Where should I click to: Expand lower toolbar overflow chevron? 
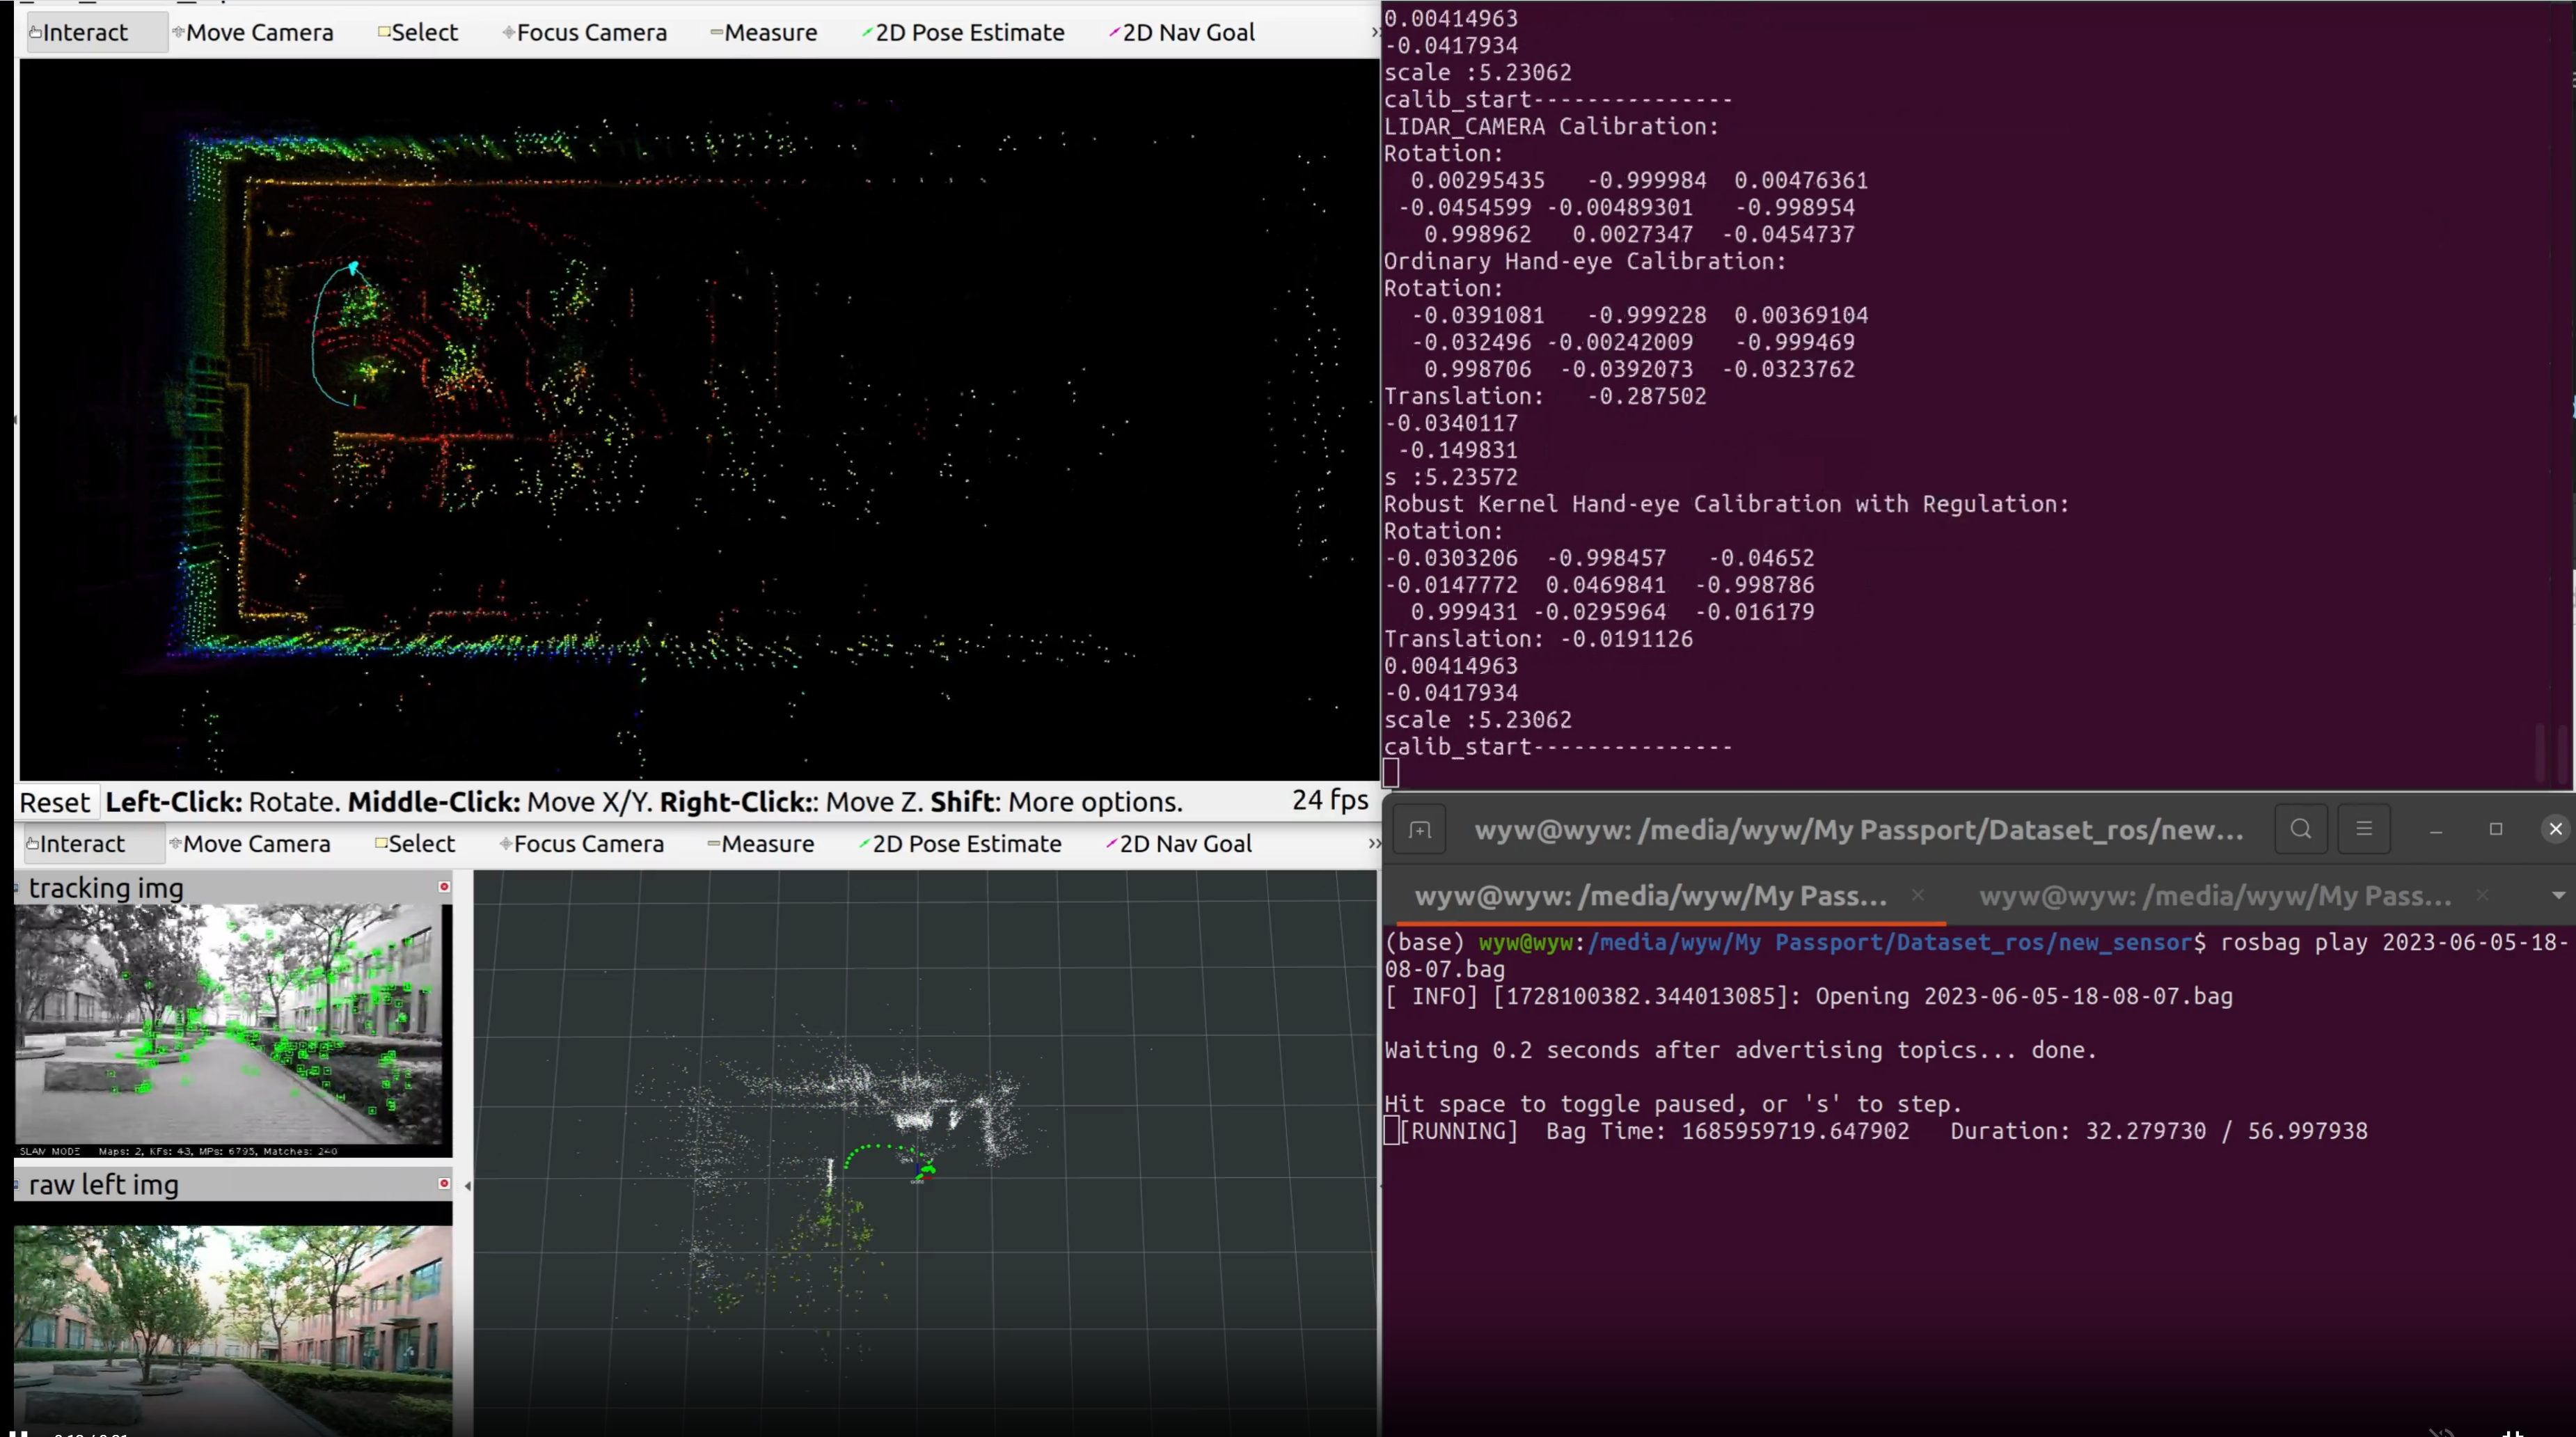(x=1374, y=843)
